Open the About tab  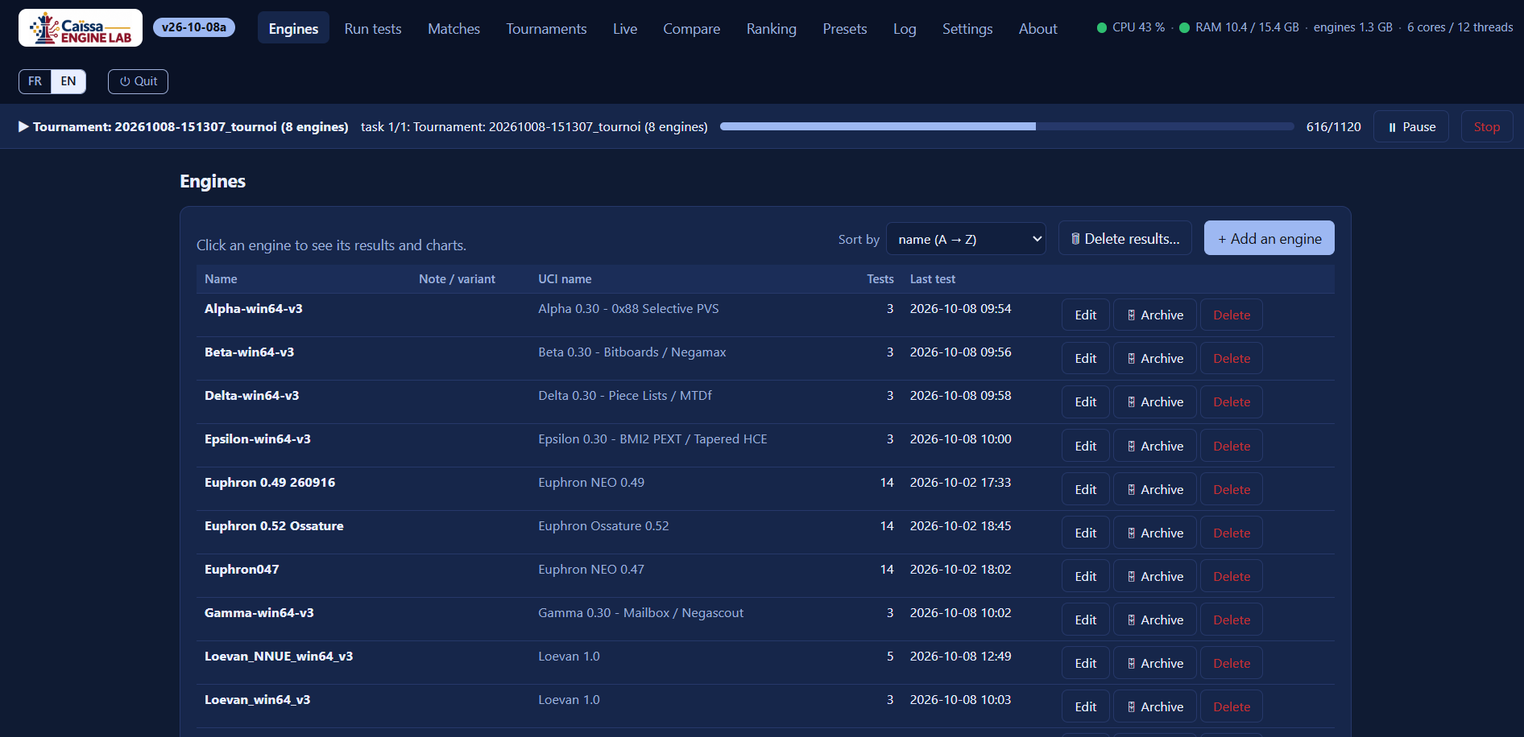pos(1038,28)
